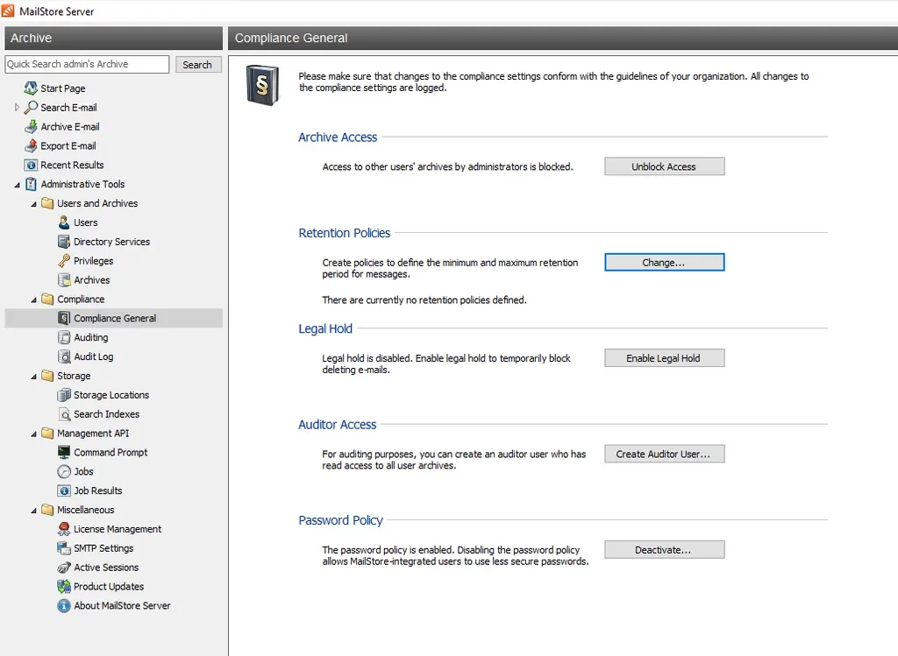Go to Start Page in the sidebar

(x=62, y=88)
